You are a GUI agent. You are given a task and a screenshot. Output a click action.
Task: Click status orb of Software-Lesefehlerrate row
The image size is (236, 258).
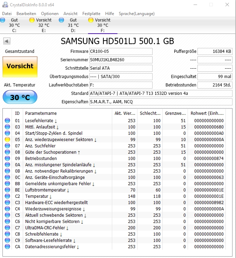(x=7, y=240)
